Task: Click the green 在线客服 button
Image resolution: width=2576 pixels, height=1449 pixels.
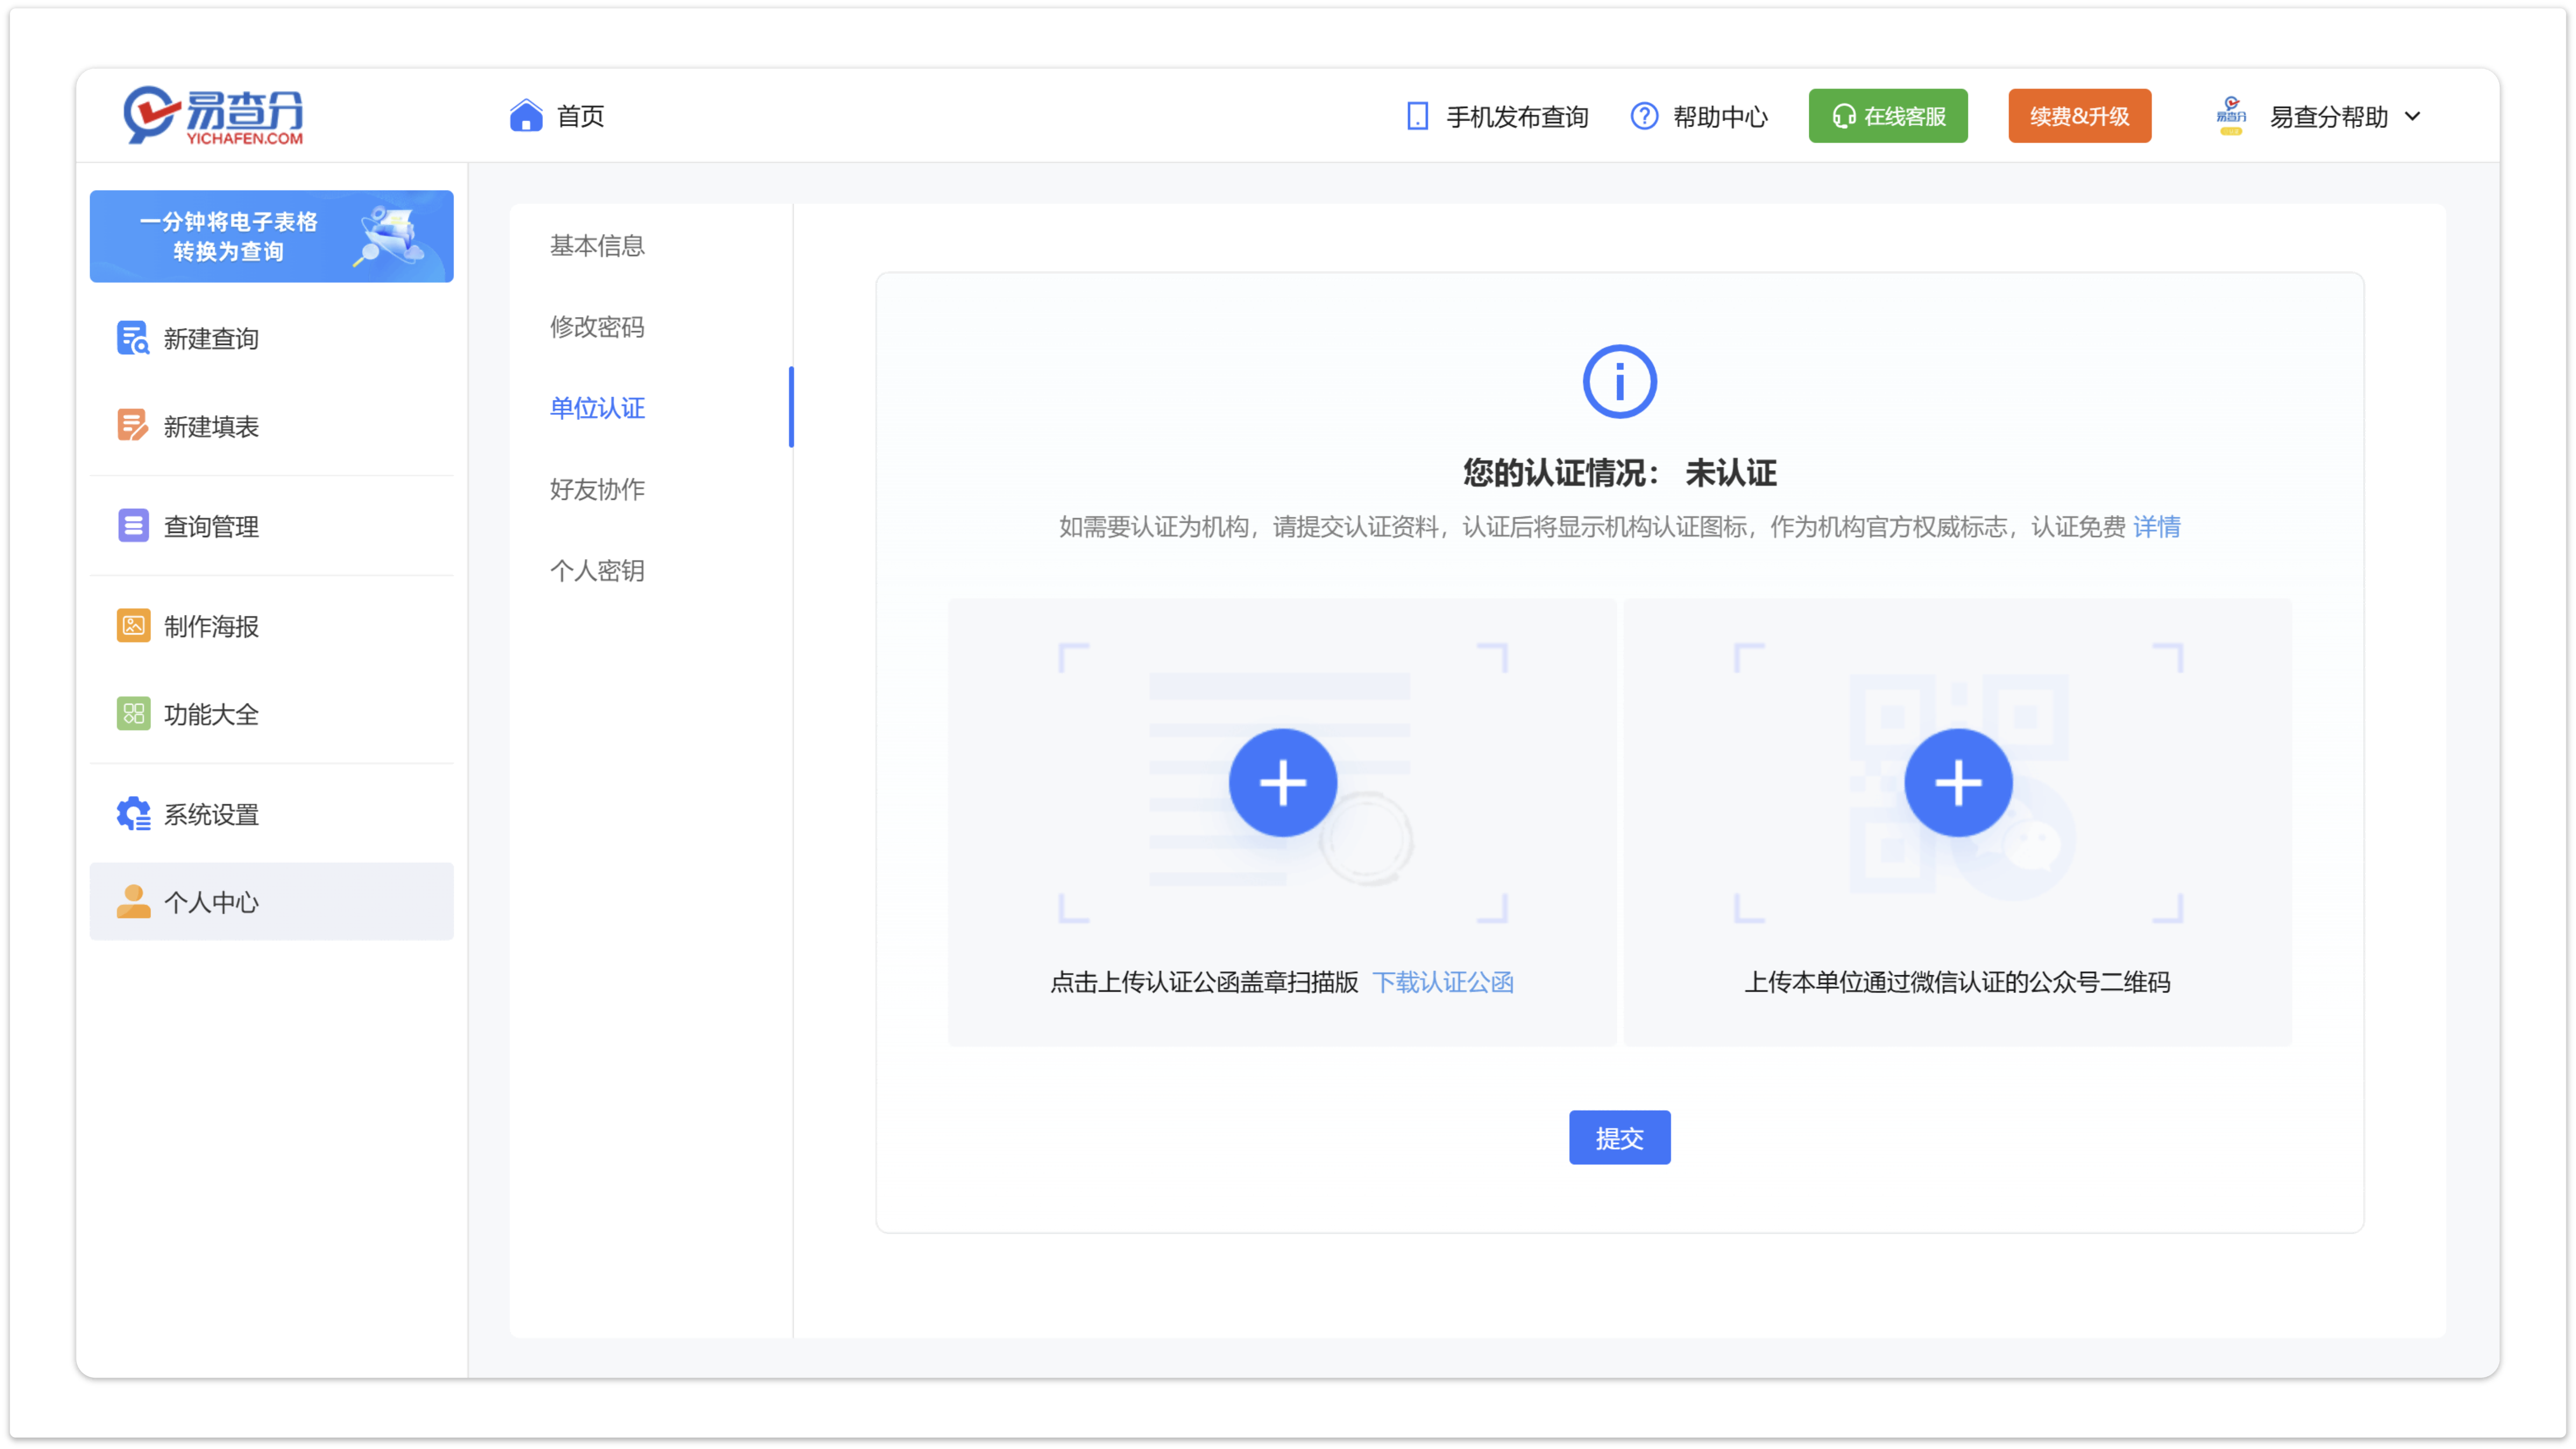Action: tap(1887, 116)
